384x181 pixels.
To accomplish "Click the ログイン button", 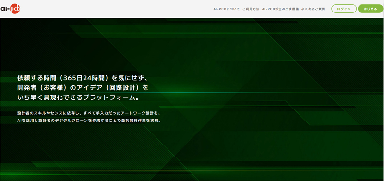I will click(344, 9).
